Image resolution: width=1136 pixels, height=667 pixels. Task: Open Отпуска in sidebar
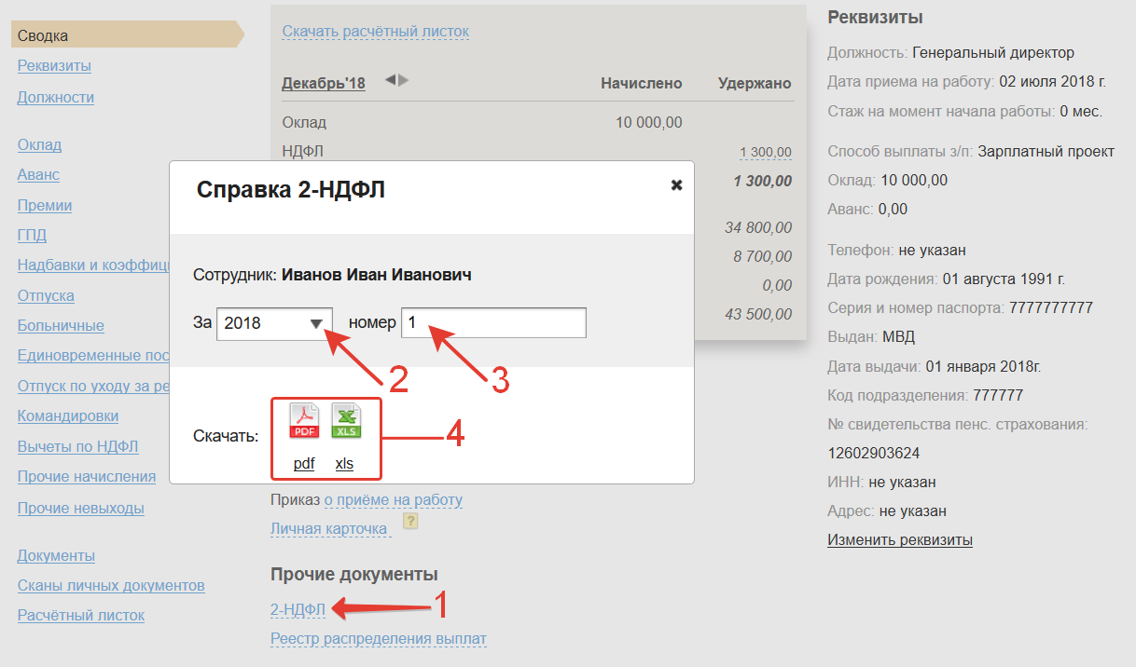click(46, 295)
